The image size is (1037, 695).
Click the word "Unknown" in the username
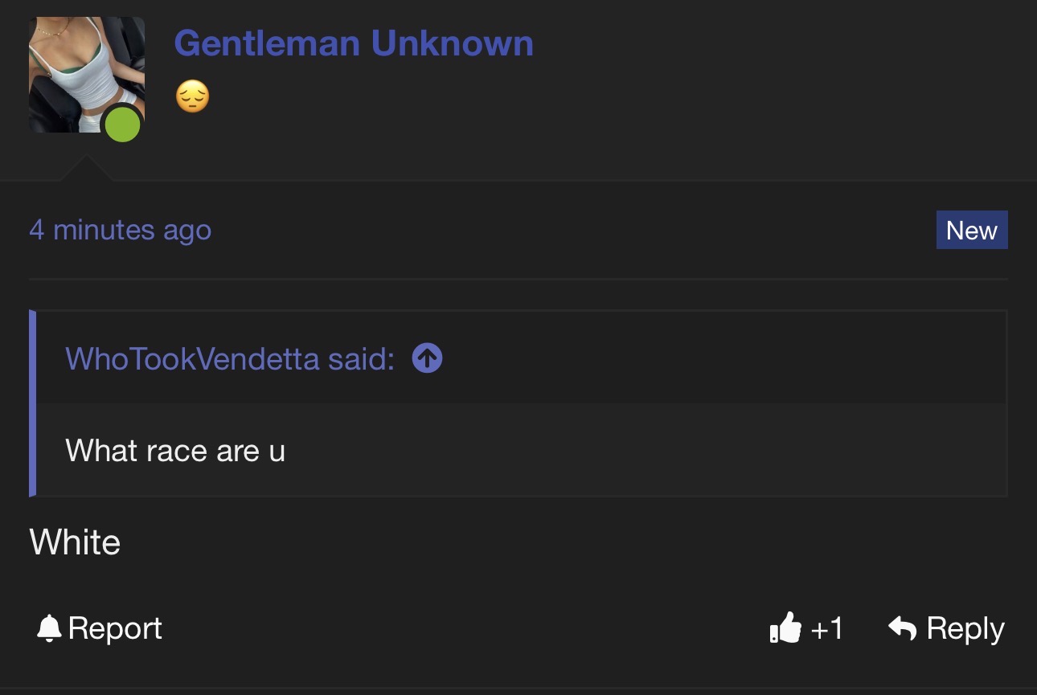(452, 43)
